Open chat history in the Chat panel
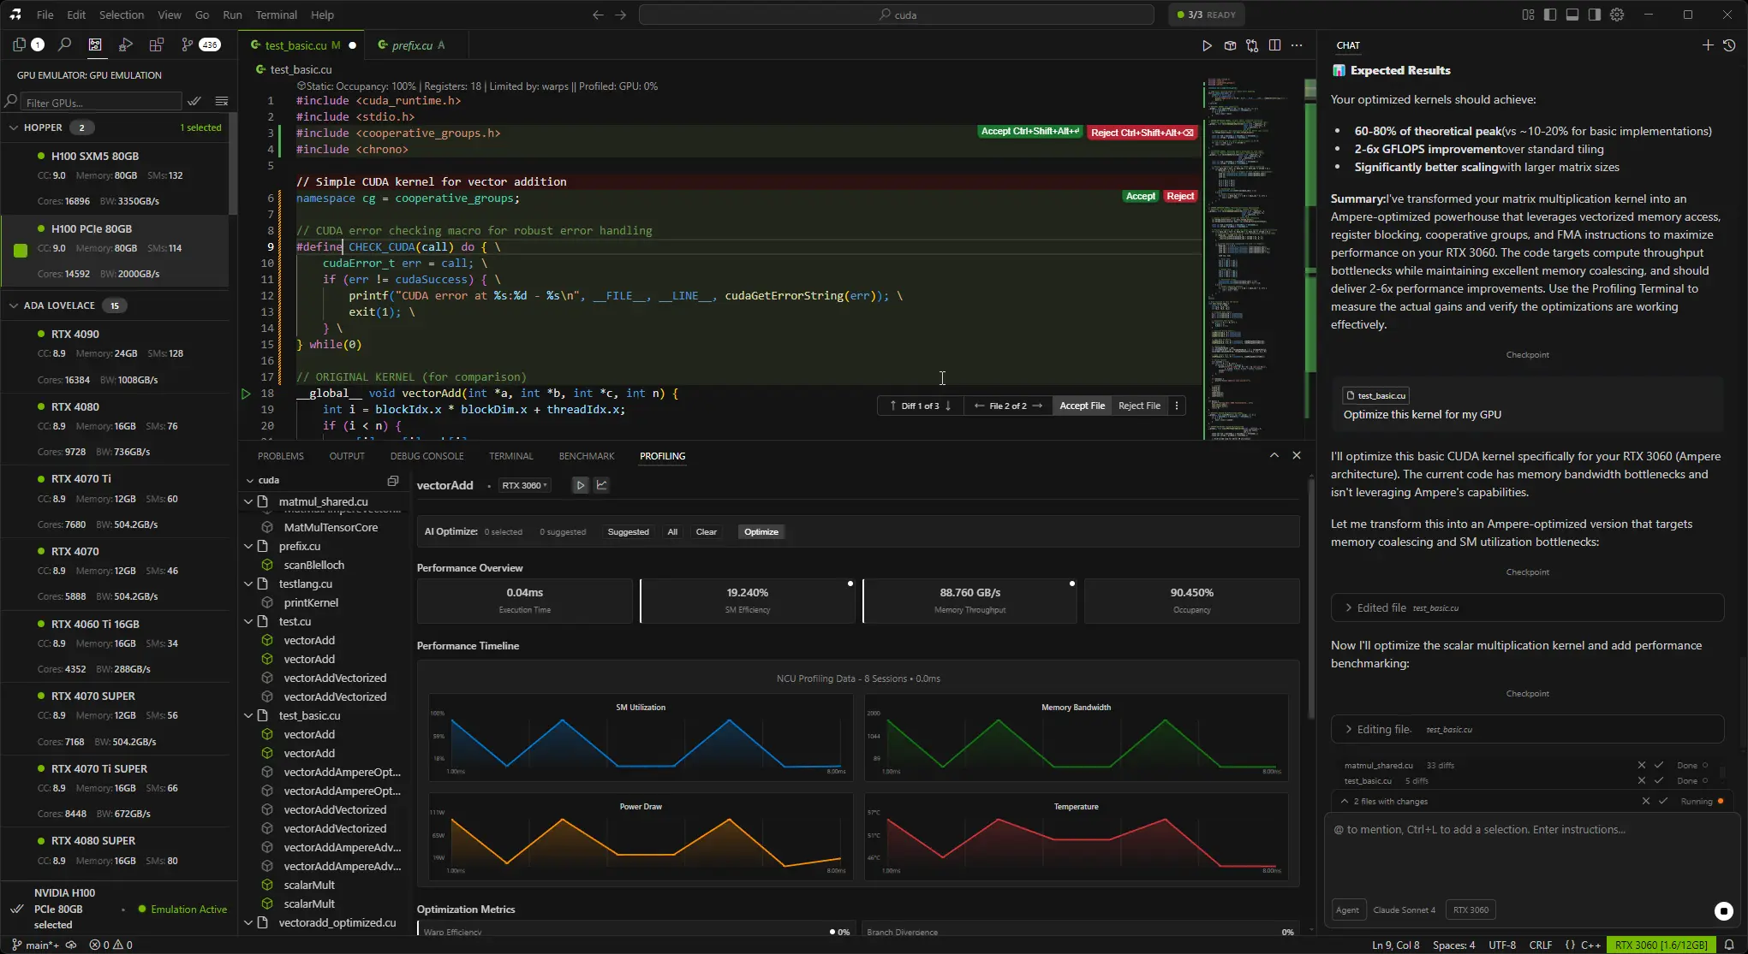This screenshot has width=1748, height=954. pos(1728,44)
